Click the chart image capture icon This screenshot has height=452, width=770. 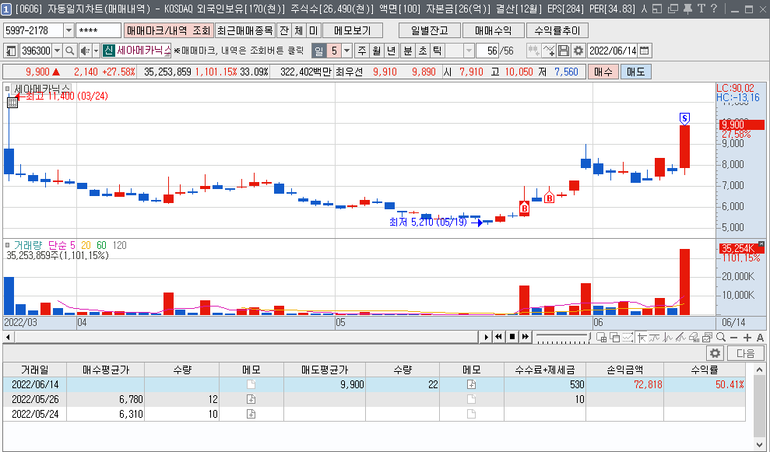[707, 337]
